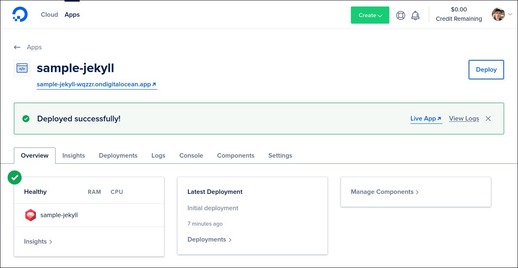
Task: Click the Initial deployment text
Action: coord(213,208)
